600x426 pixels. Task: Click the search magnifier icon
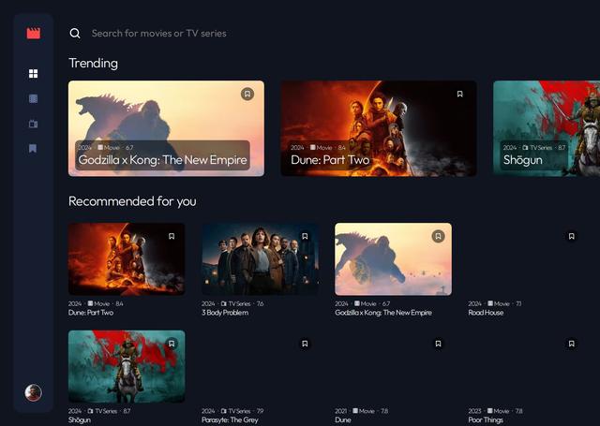click(75, 34)
